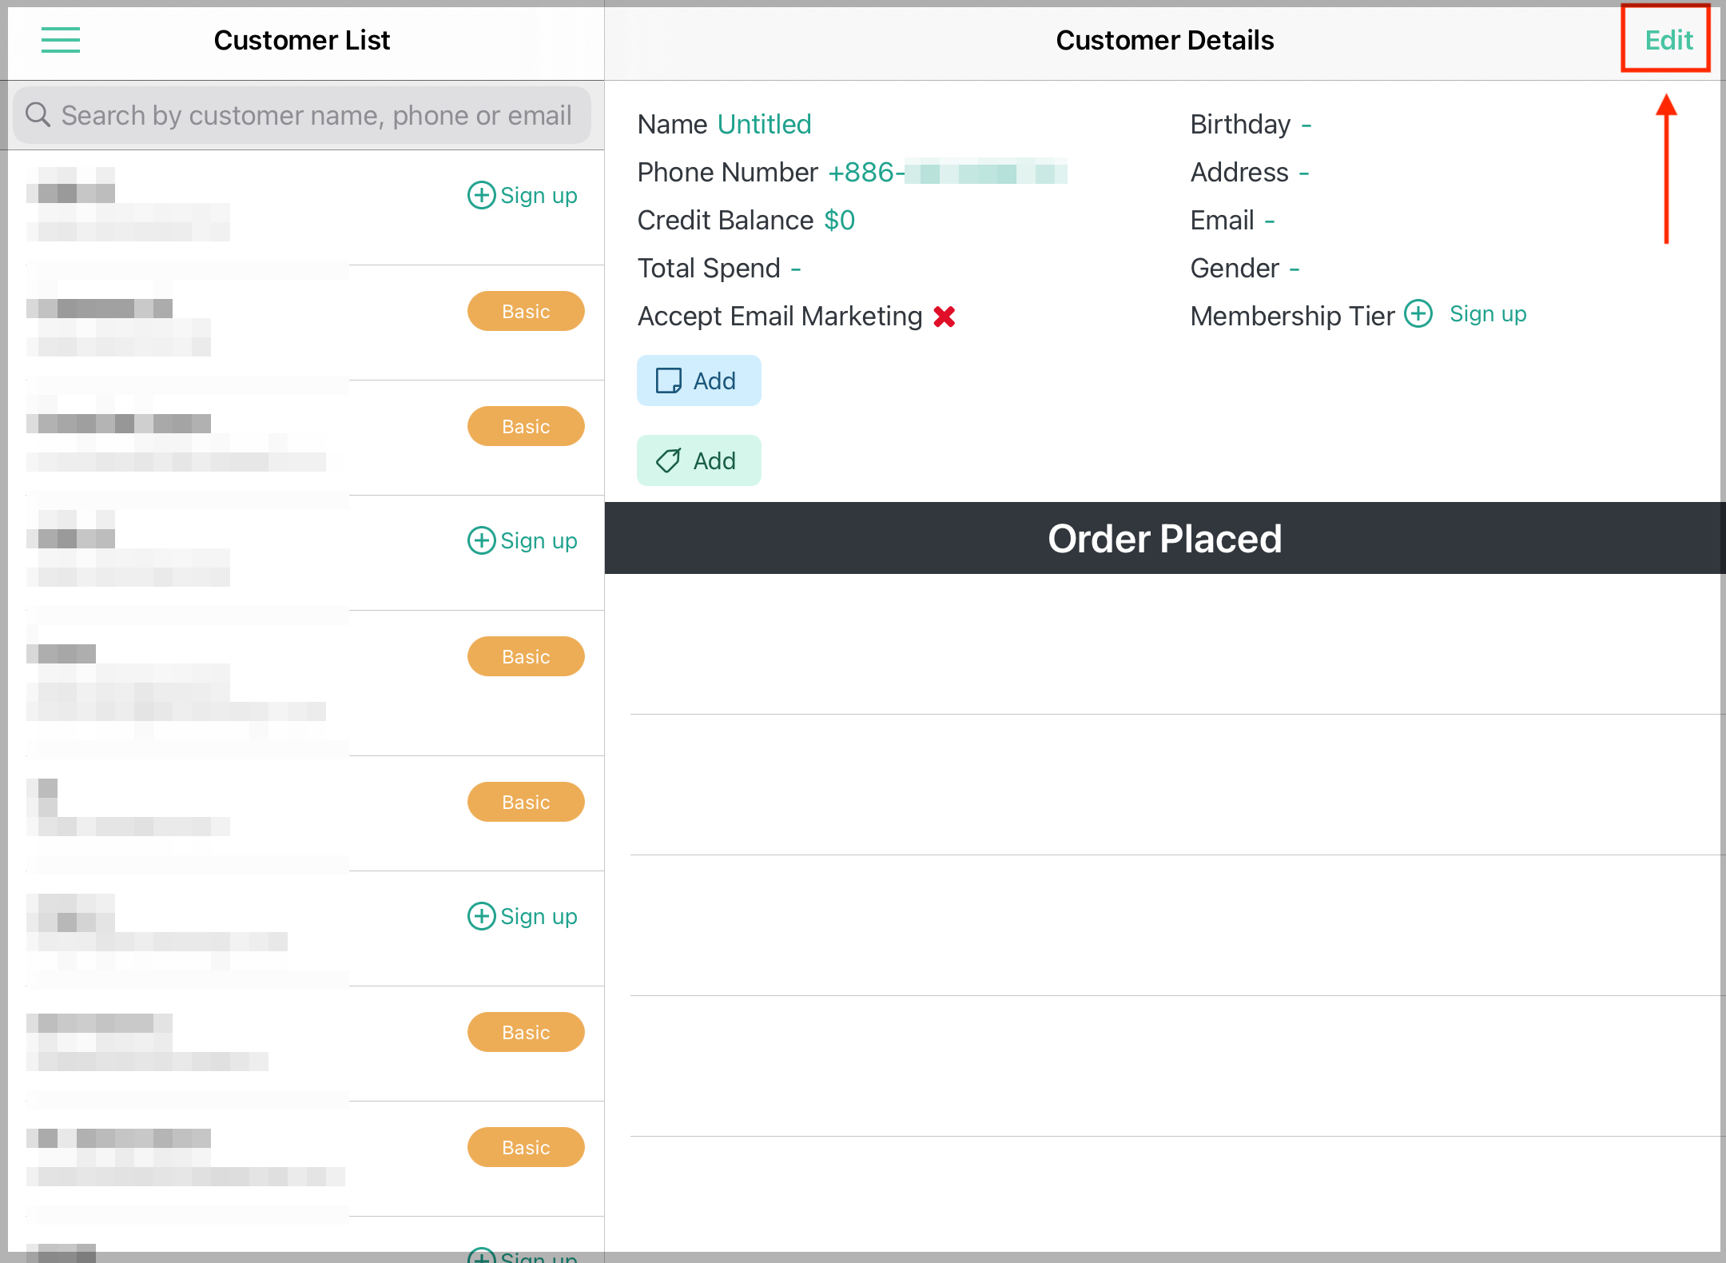Click the red X for Email Marketing
Screen dimensions: 1726x1263
coord(945,317)
